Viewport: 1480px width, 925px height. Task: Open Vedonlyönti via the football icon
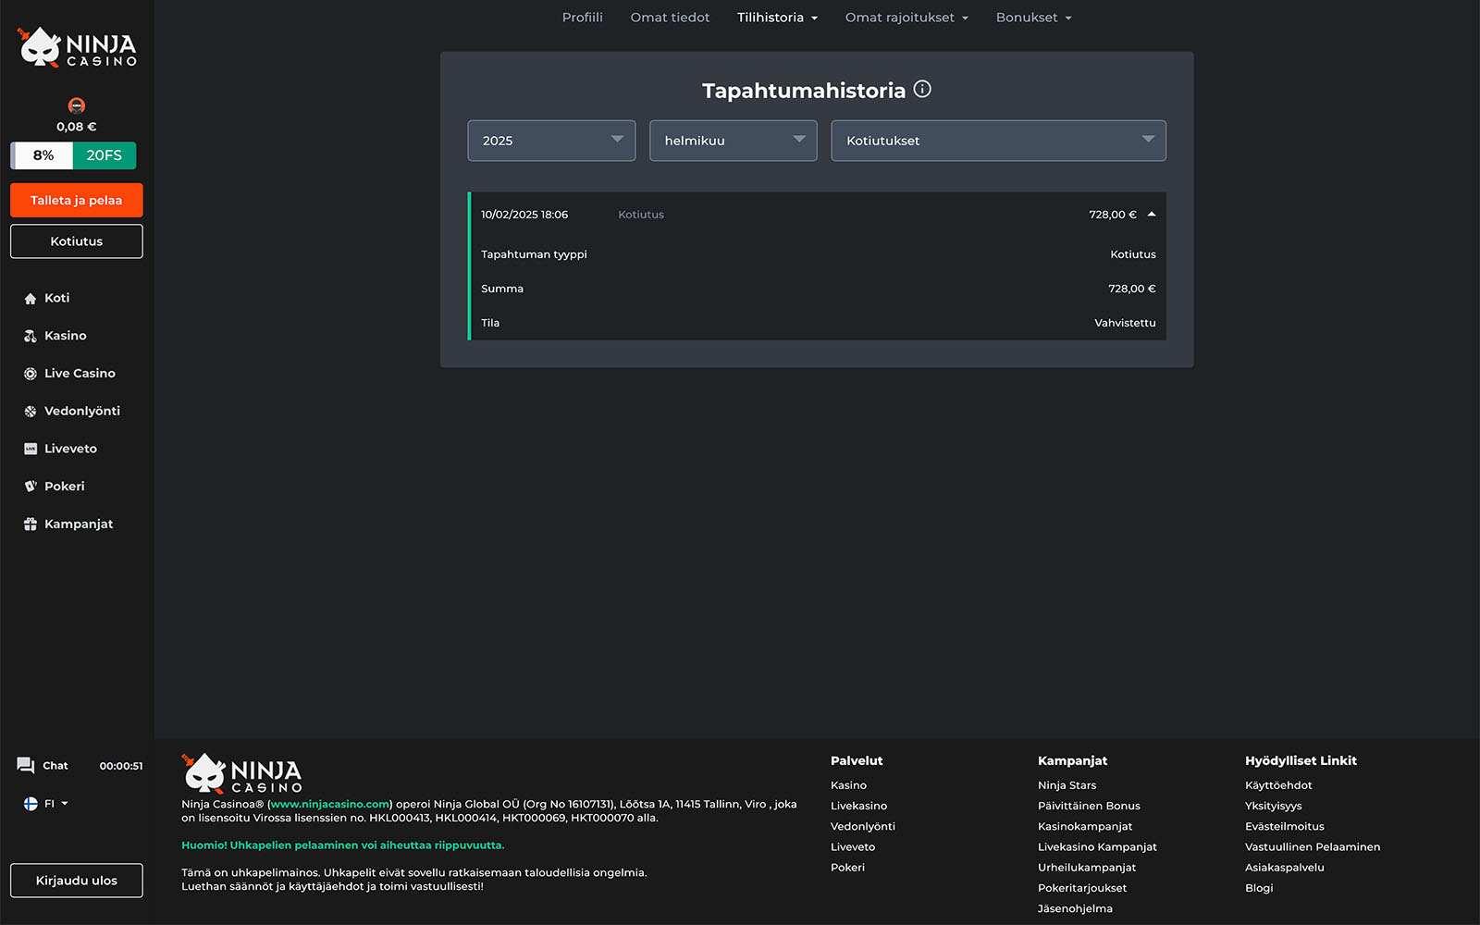(x=31, y=412)
